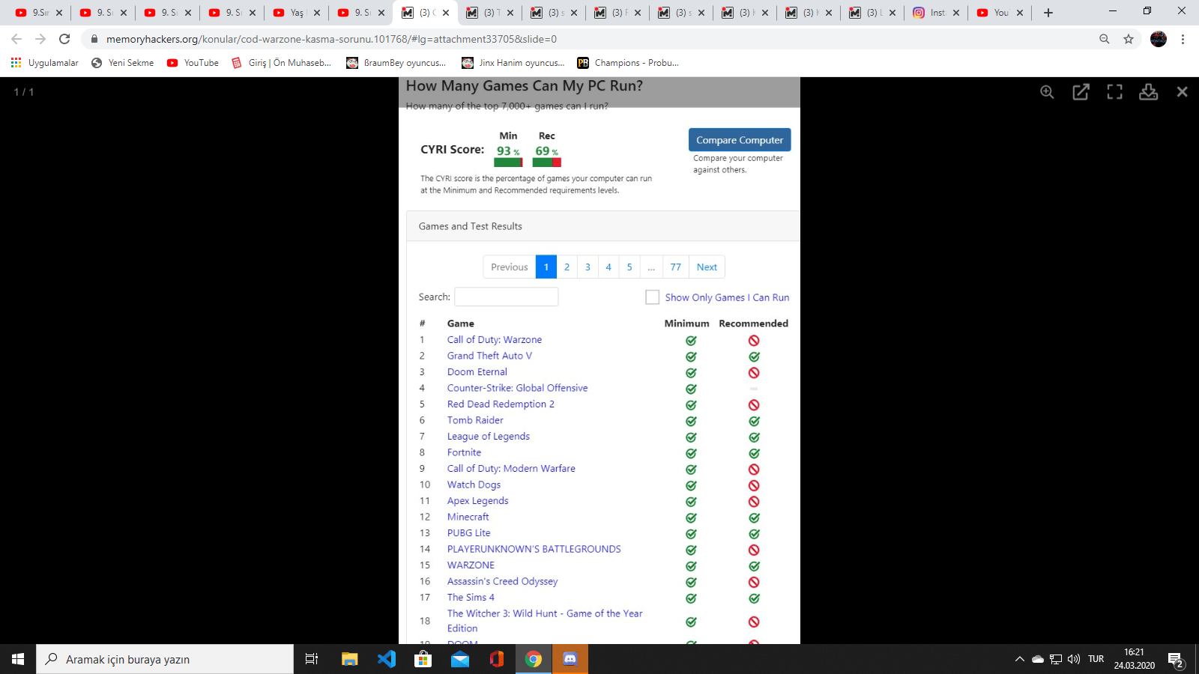This screenshot has height=674, width=1199.
Task: Open the Chrome page zoom indicator
Action: [x=1104, y=39]
